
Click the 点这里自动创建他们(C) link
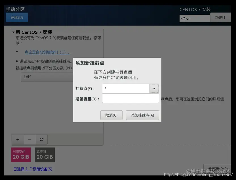click(x=48, y=52)
